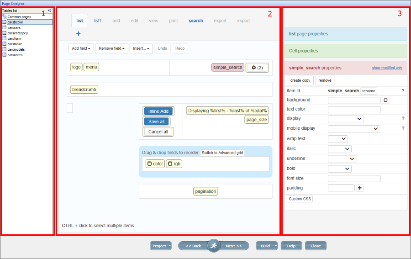
Task: Click the show modified only link
Action: point(387,68)
